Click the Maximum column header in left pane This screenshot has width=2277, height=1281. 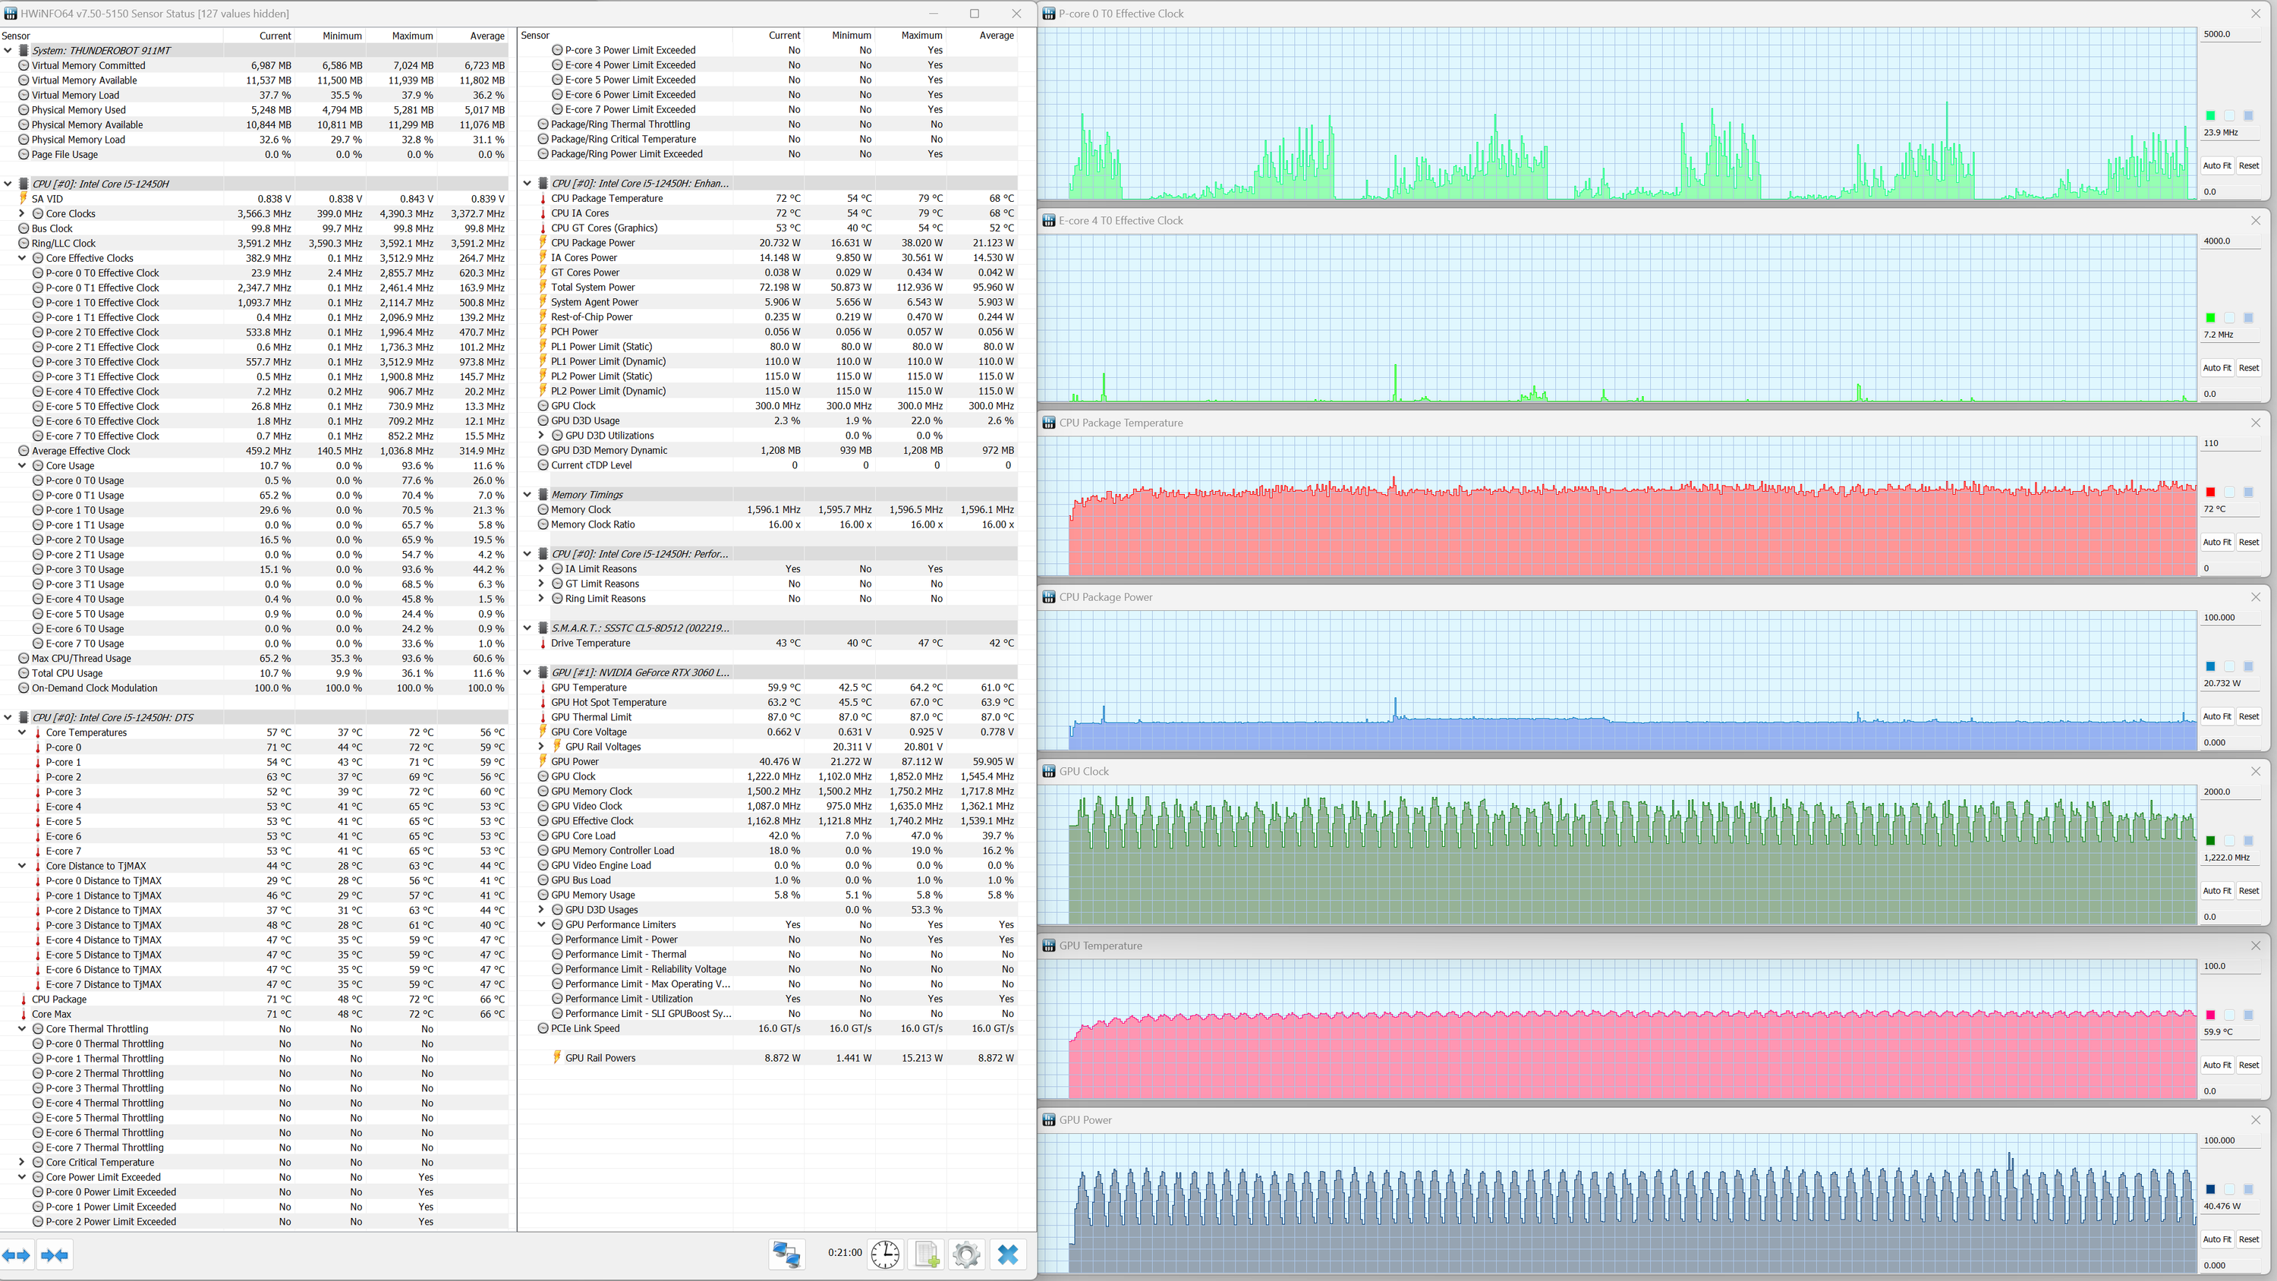[x=412, y=36]
